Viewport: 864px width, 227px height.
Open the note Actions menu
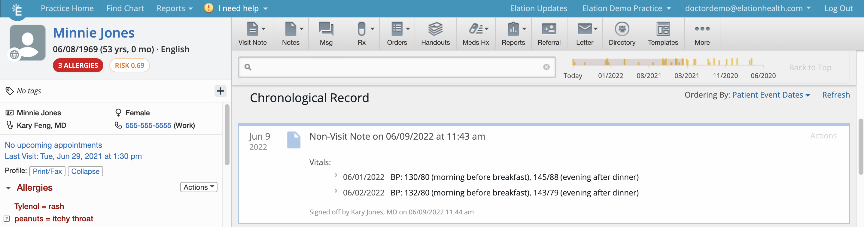pyautogui.click(x=823, y=135)
